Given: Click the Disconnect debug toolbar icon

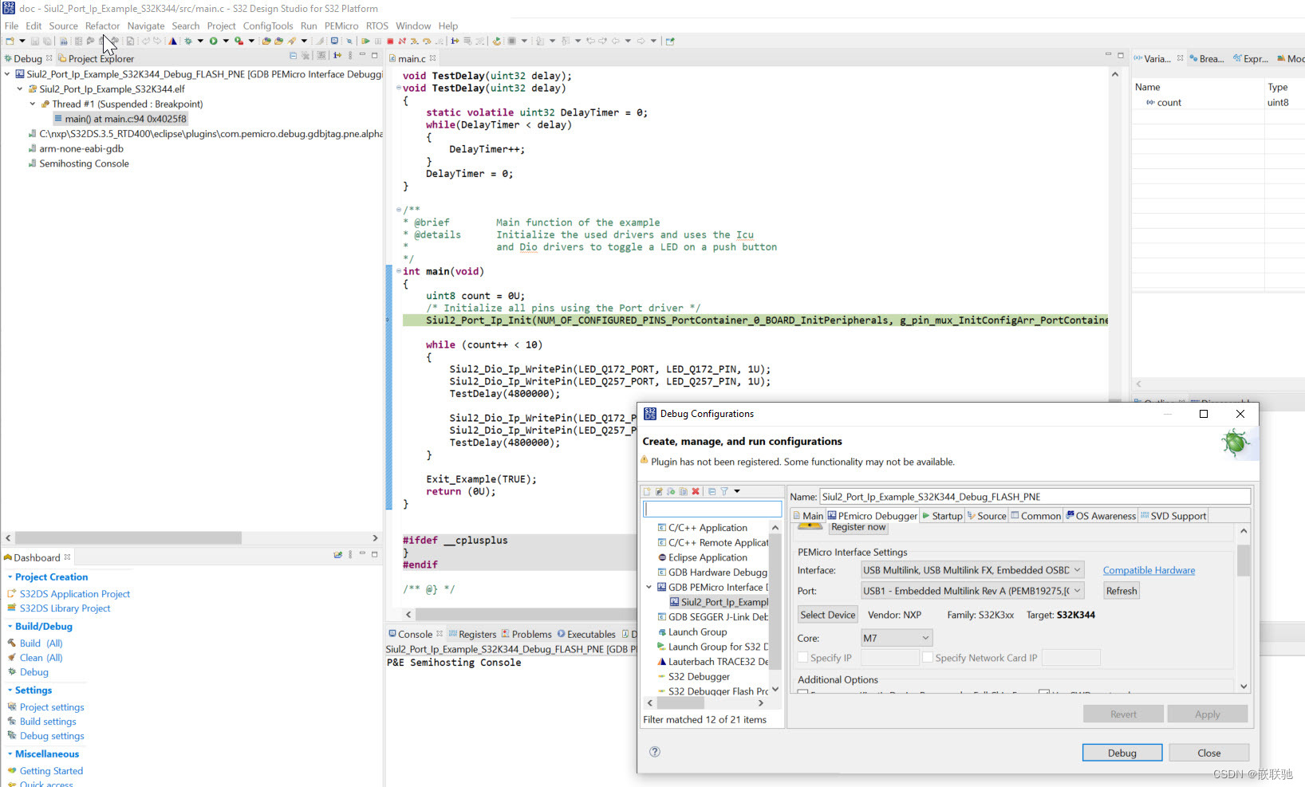Looking at the screenshot, I should [x=402, y=41].
